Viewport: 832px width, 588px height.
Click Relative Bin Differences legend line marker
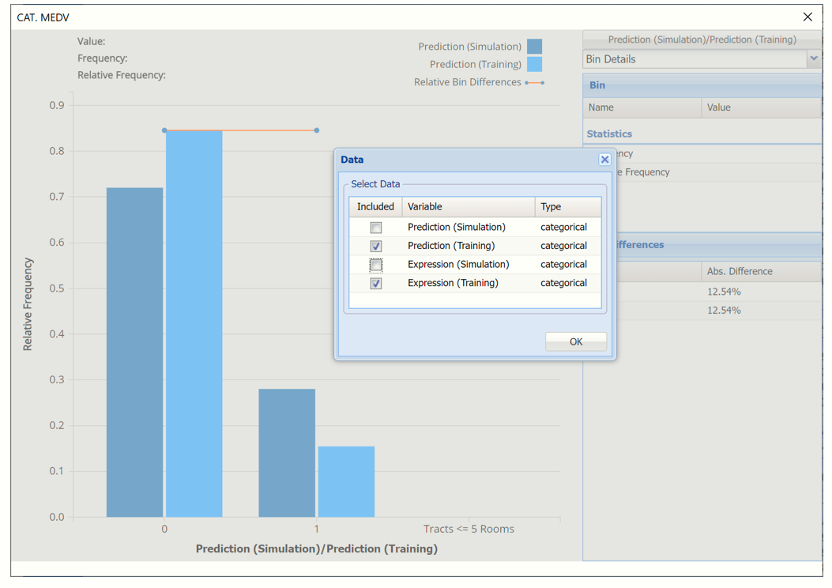pyautogui.click(x=535, y=82)
